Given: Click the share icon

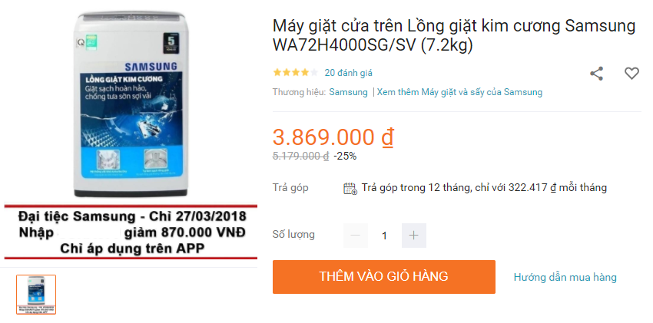Looking at the screenshot, I should click(x=596, y=74).
